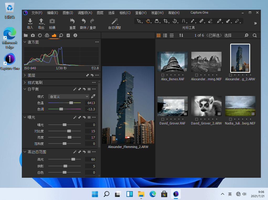Viewport: 268px width, 200px height.
Task: Click the Import (导入) toolbar icon
Action: click(30, 21)
